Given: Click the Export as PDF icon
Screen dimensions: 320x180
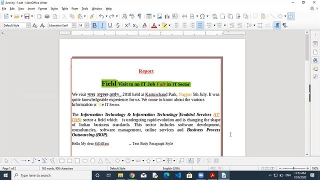Looking at the screenshot, I should 39,16.
